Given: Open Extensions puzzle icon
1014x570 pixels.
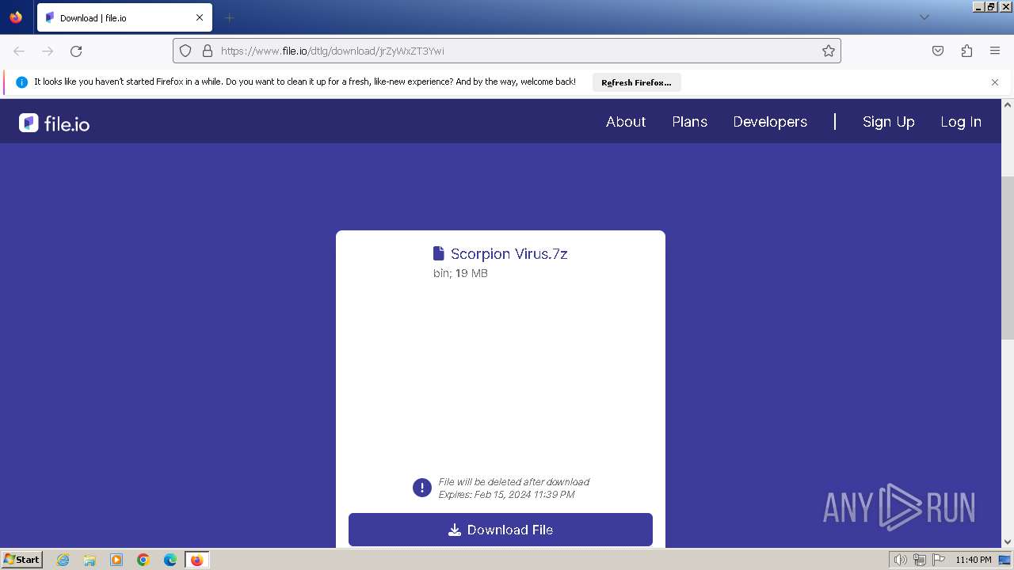Looking at the screenshot, I should pos(966,51).
